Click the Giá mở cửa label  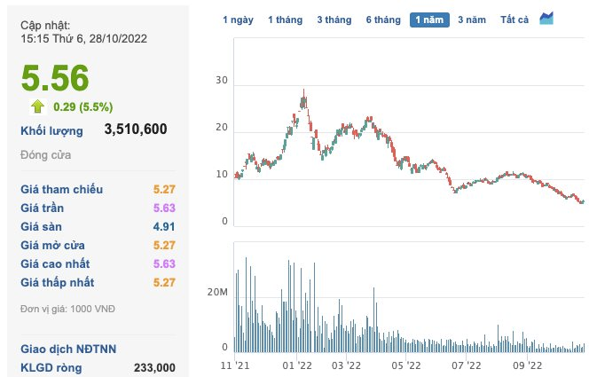57,245
